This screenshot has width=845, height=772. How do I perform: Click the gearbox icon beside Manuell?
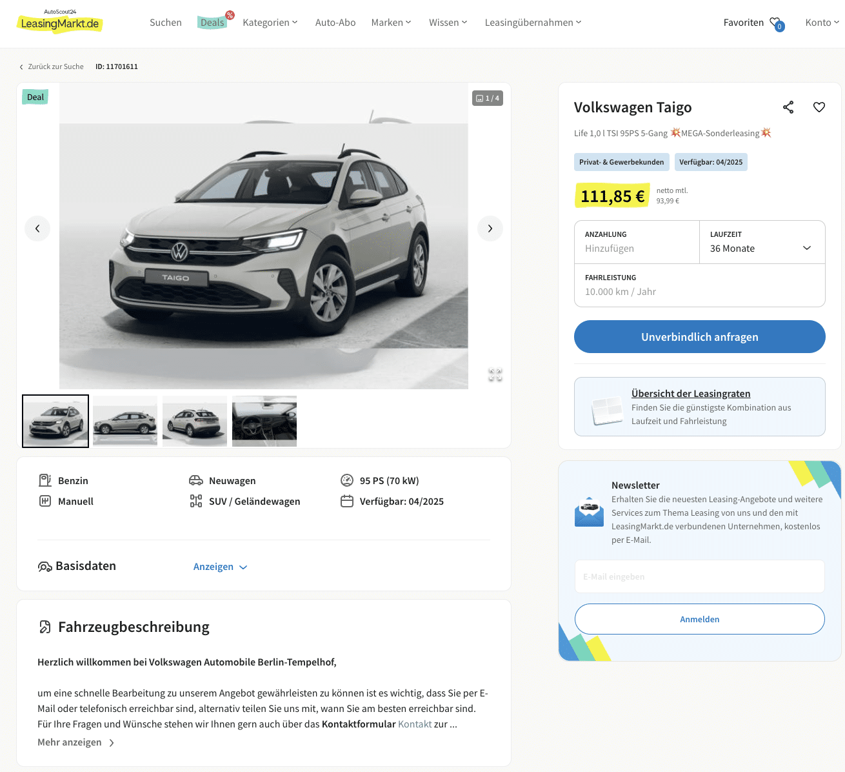[45, 501]
